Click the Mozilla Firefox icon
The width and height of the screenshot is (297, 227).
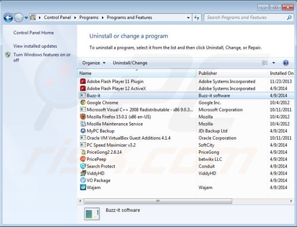pos(83,117)
